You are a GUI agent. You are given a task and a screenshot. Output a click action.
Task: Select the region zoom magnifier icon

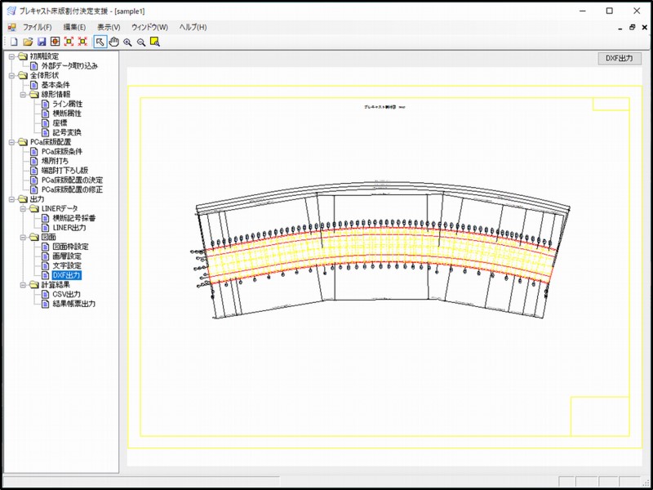(x=153, y=41)
